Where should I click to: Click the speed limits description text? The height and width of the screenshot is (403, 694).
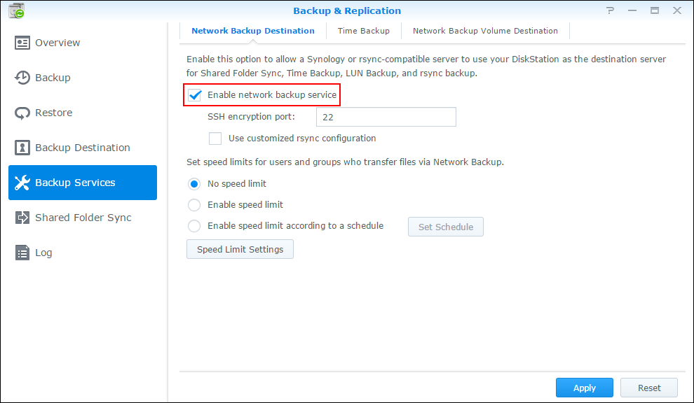[345, 162]
